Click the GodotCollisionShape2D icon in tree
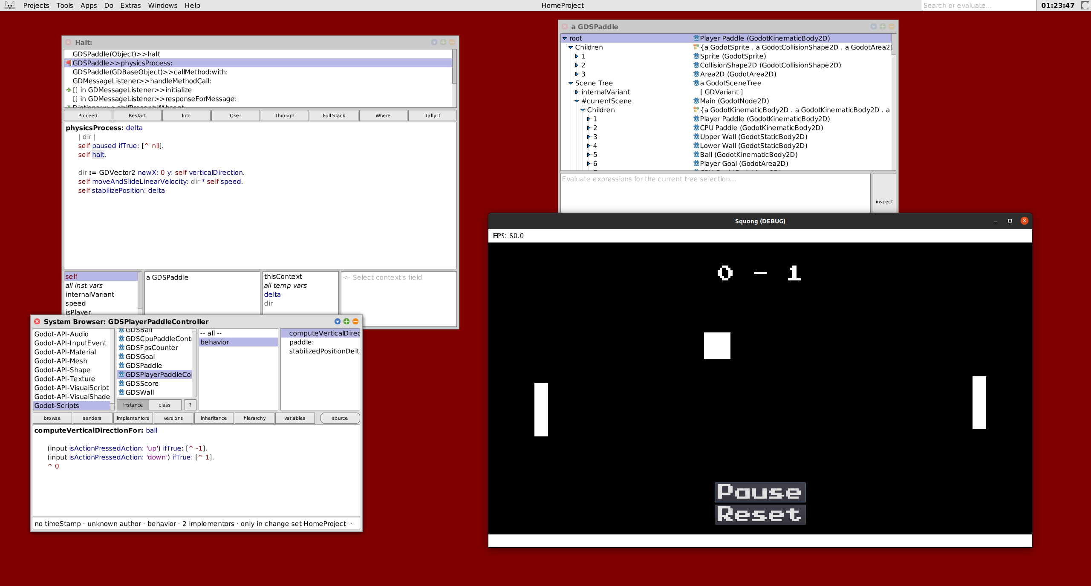 695,65
